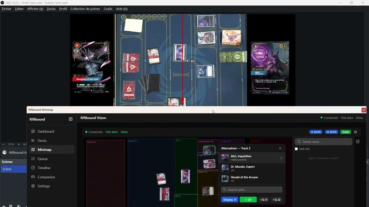
Task: Toggle J1 AUTO mode
Action: click(x=315, y=132)
